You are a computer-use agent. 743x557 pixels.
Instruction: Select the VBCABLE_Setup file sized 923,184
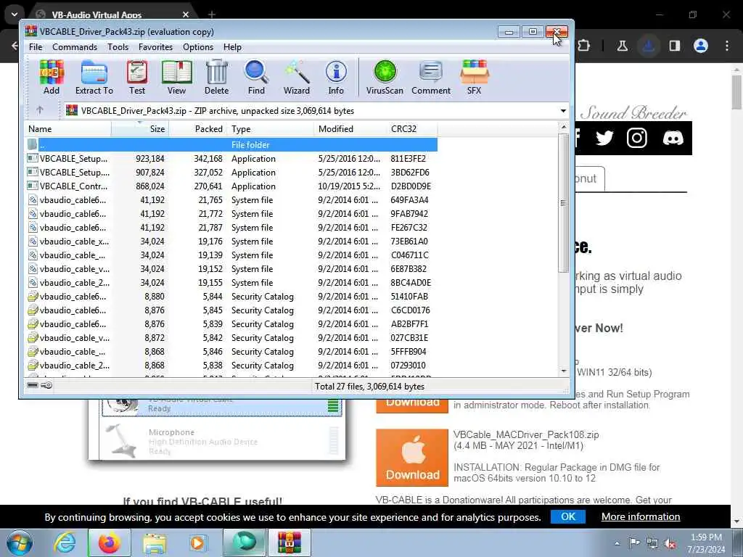(231, 159)
